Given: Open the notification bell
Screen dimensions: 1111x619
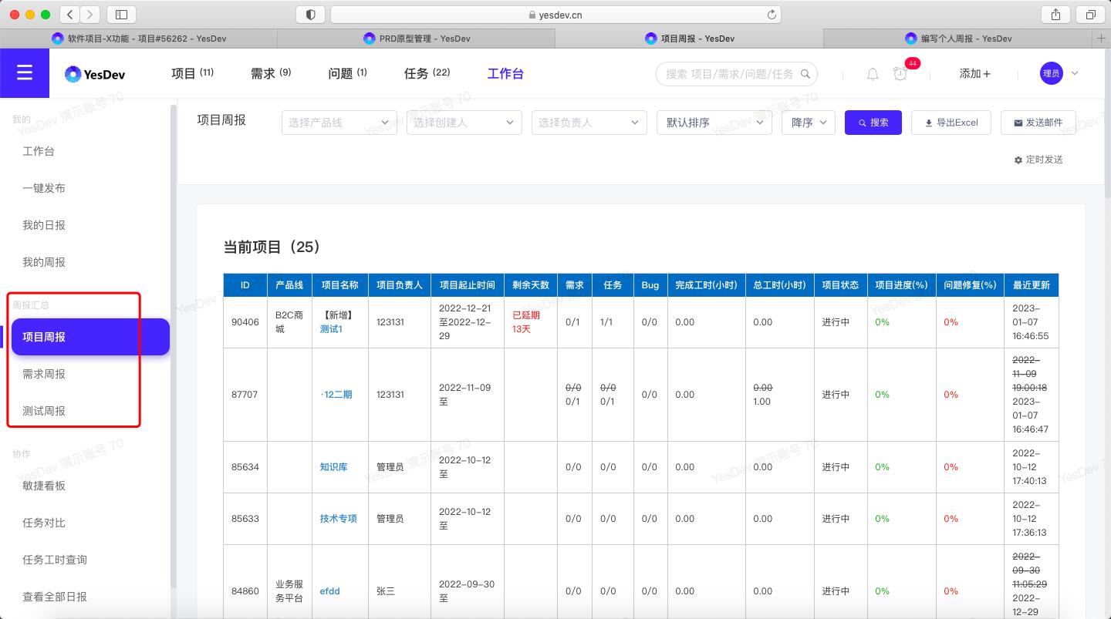Looking at the screenshot, I should pos(872,74).
